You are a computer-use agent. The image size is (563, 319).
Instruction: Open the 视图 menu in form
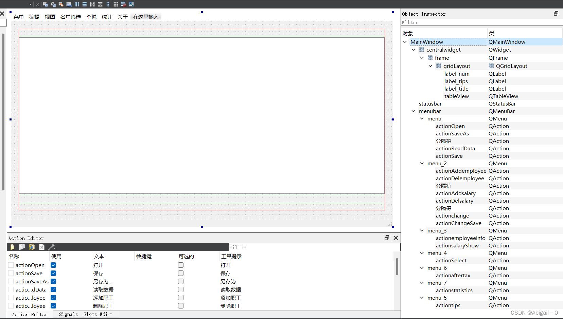[x=50, y=17]
